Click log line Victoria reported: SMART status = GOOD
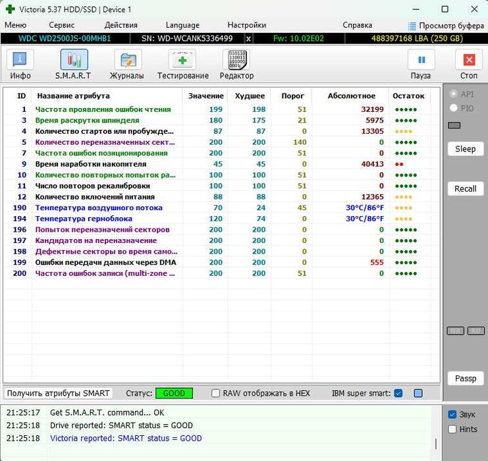Image resolution: width=488 pixels, height=461 pixels. tap(126, 438)
